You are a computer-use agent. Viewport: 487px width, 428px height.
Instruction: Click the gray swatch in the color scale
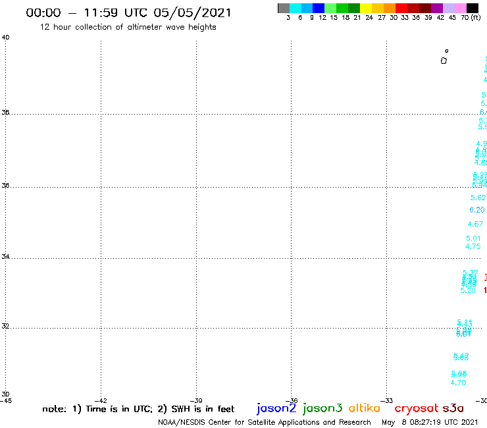pyautogui.click(x=284, y=8)
